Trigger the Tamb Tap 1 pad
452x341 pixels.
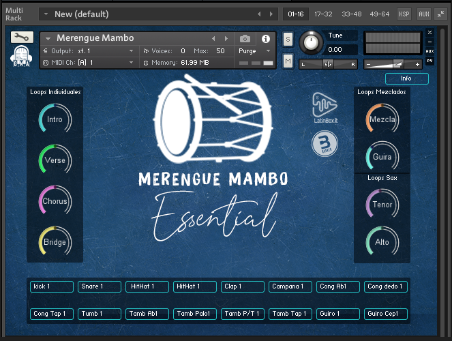[290, 314]
